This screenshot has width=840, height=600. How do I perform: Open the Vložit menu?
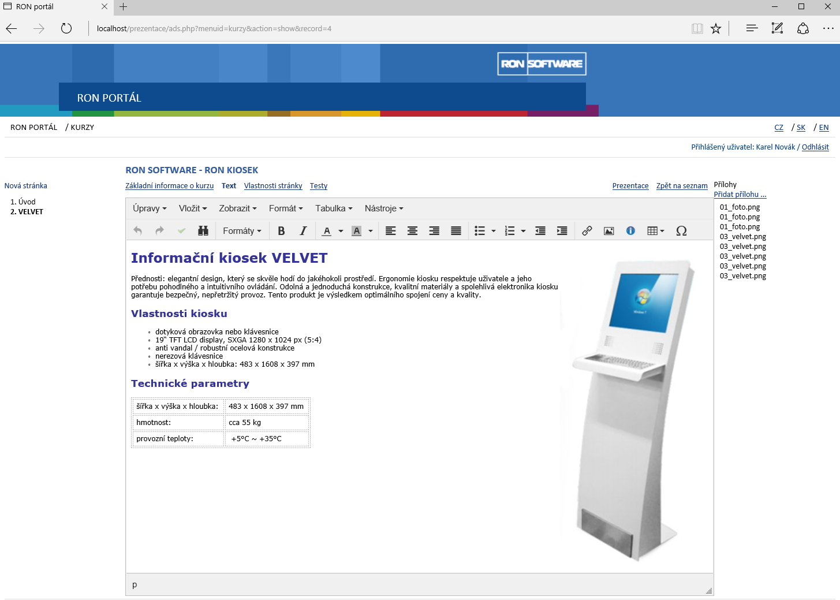(x=193, y=208)
